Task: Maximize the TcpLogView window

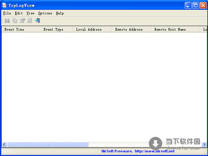Action: 196,6
